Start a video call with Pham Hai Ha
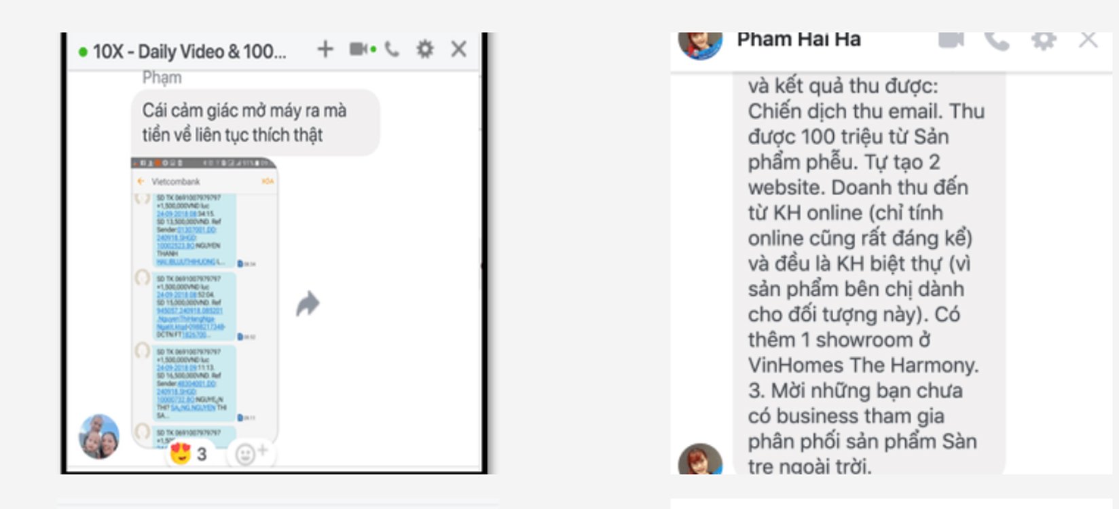The height and width of the screenshot is (509, 1119). point(951,40)
